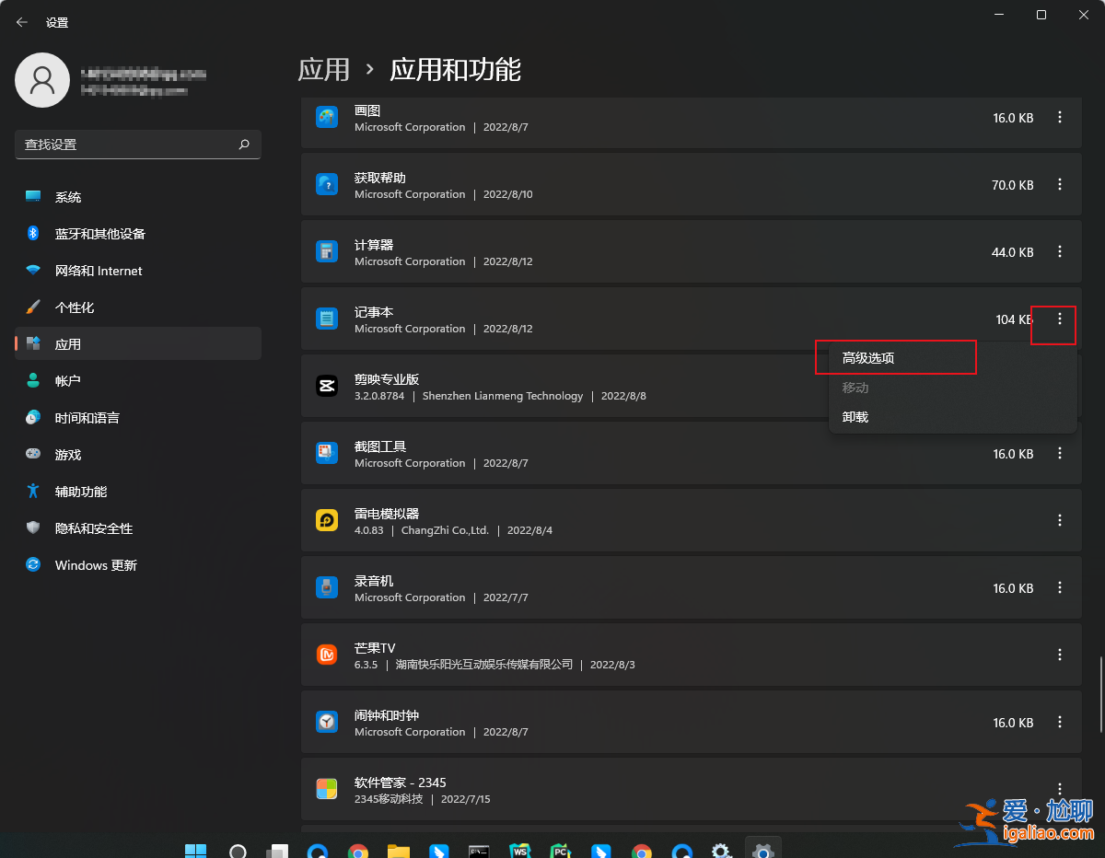Select 卸载 in the open menu

pyautogui.click(x=855, y=416)
